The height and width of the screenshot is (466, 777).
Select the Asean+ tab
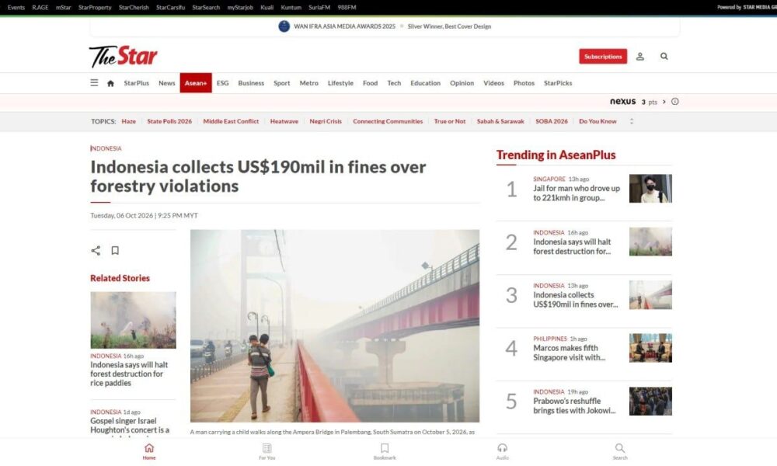tap(196, 82)
